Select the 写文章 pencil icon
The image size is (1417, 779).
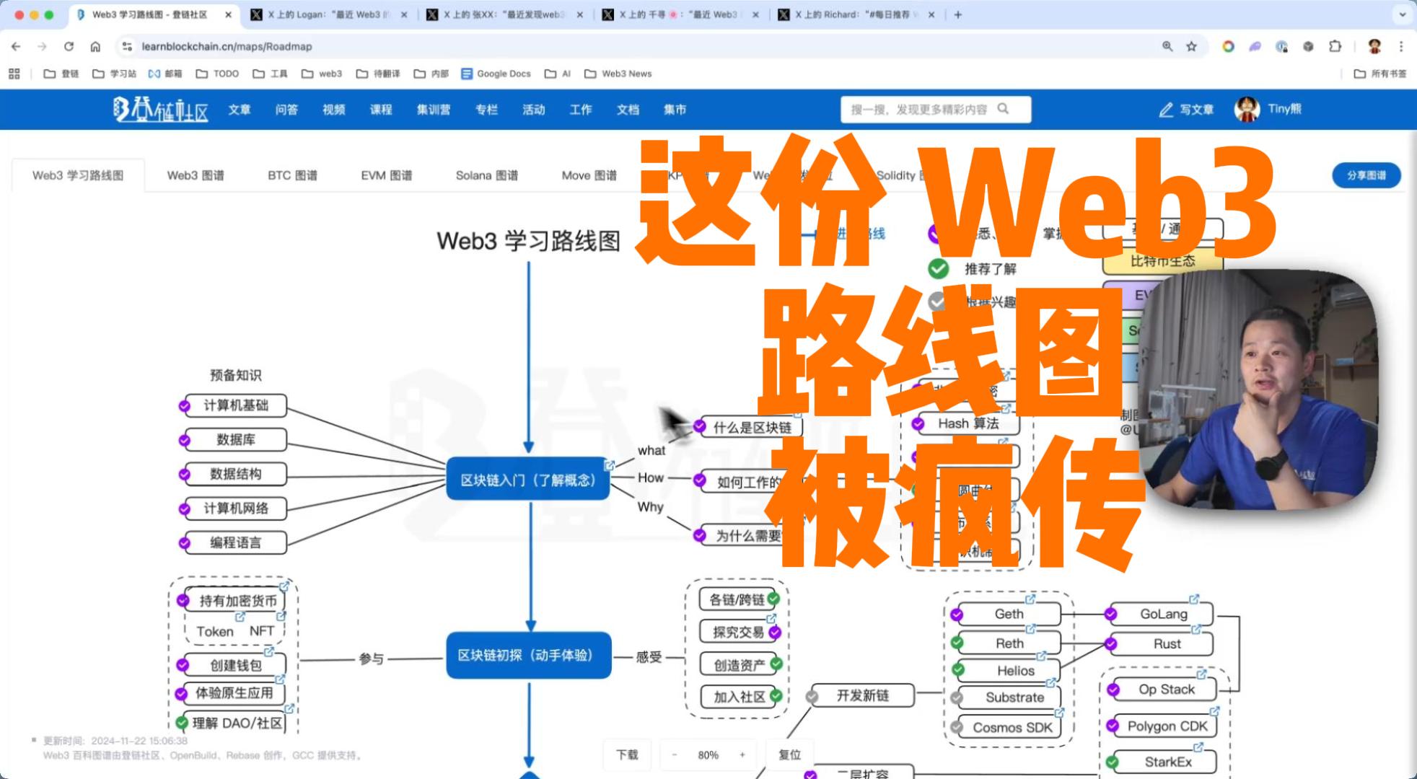pos(1167,110)
